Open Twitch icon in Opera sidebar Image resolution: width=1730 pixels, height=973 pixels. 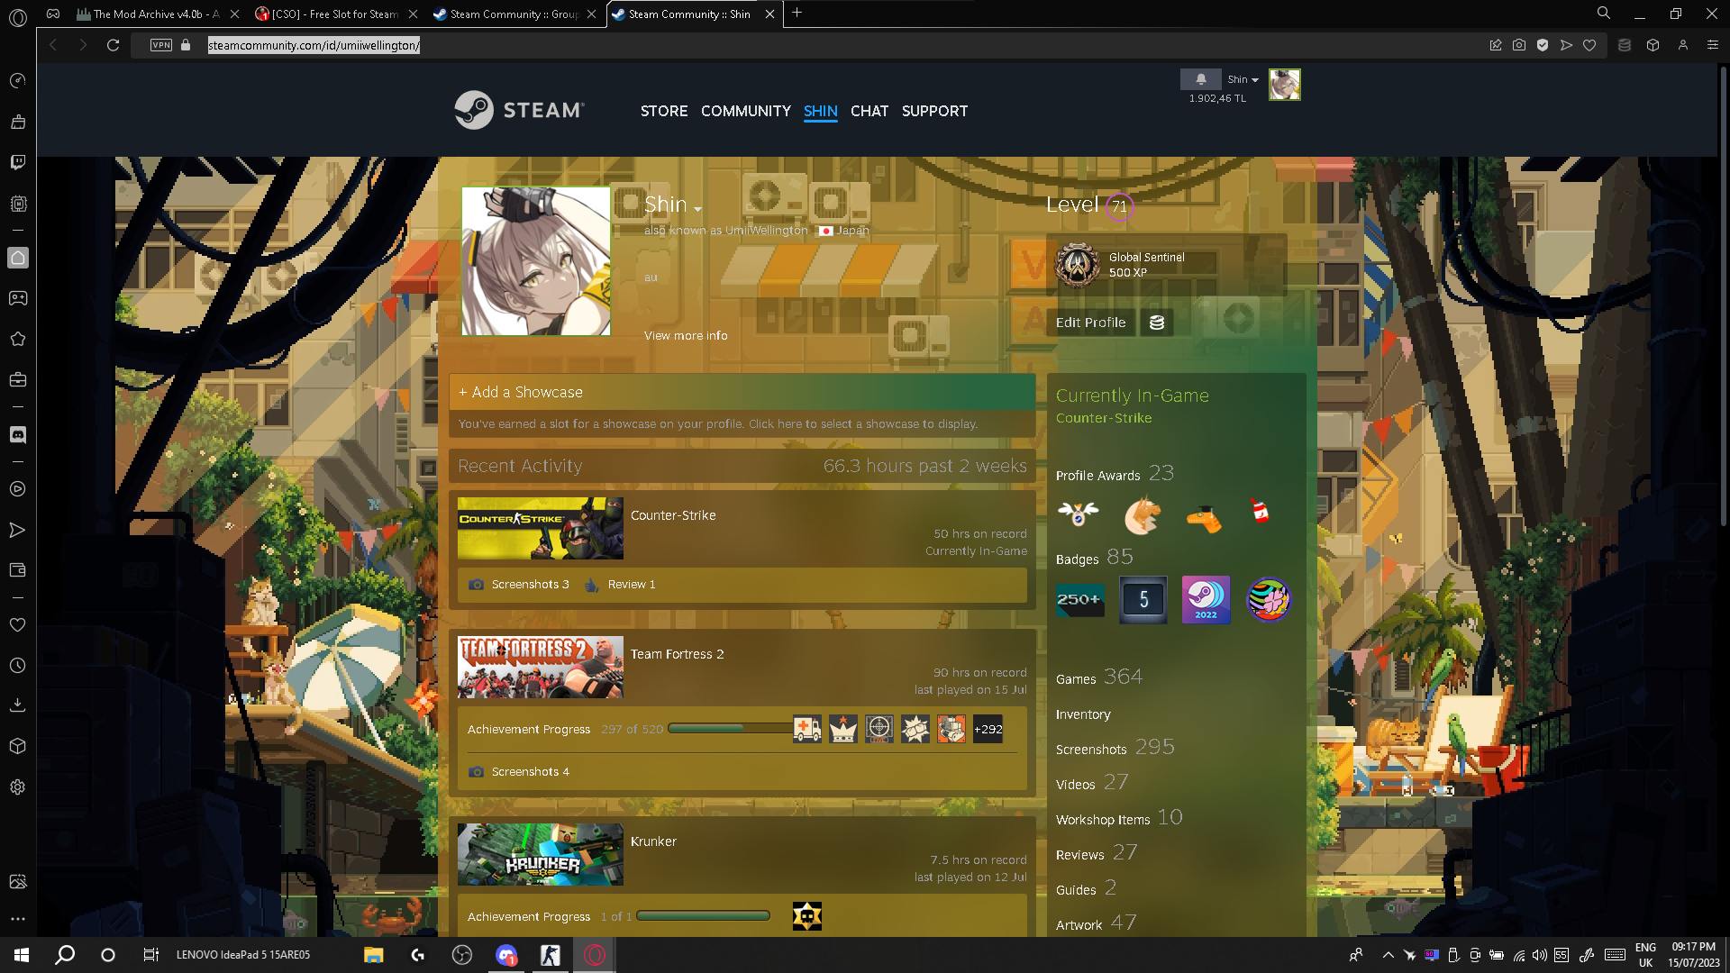pos(17,162)
